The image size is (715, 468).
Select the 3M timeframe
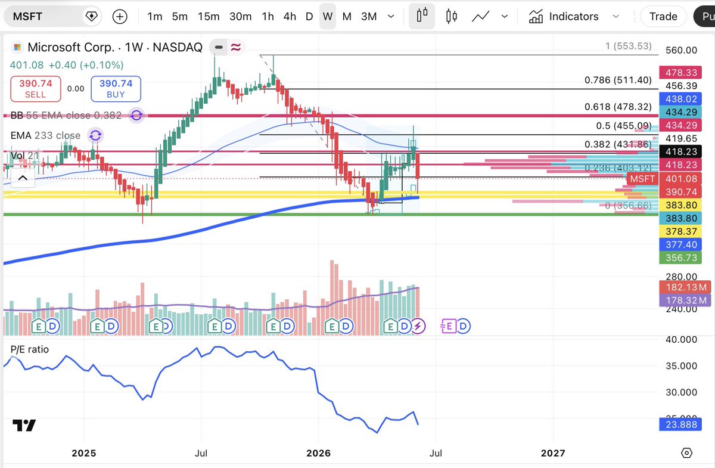point(369,16)
